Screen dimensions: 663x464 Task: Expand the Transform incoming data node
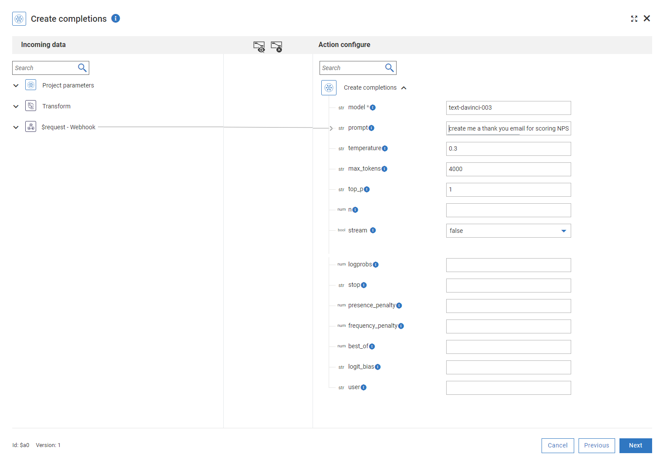(16, 106)
